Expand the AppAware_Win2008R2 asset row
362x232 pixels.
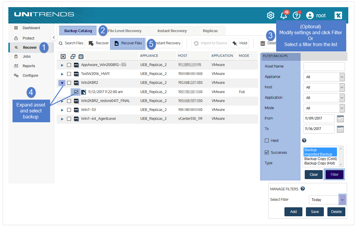coord(62,65)
